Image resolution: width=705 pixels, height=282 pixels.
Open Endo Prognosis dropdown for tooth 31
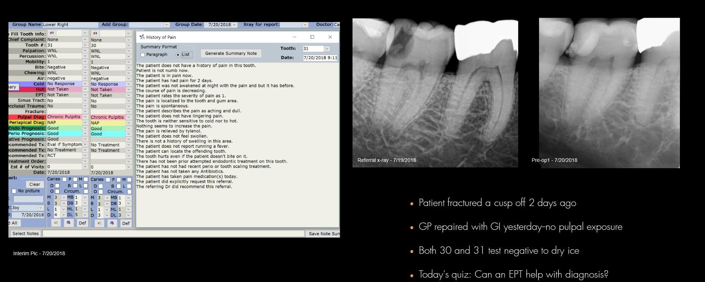click(x=85, y=128)
